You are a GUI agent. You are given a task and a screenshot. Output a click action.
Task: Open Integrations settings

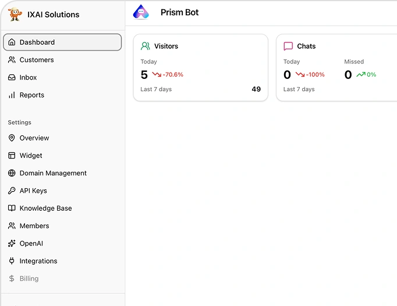[x=62, y=261]
